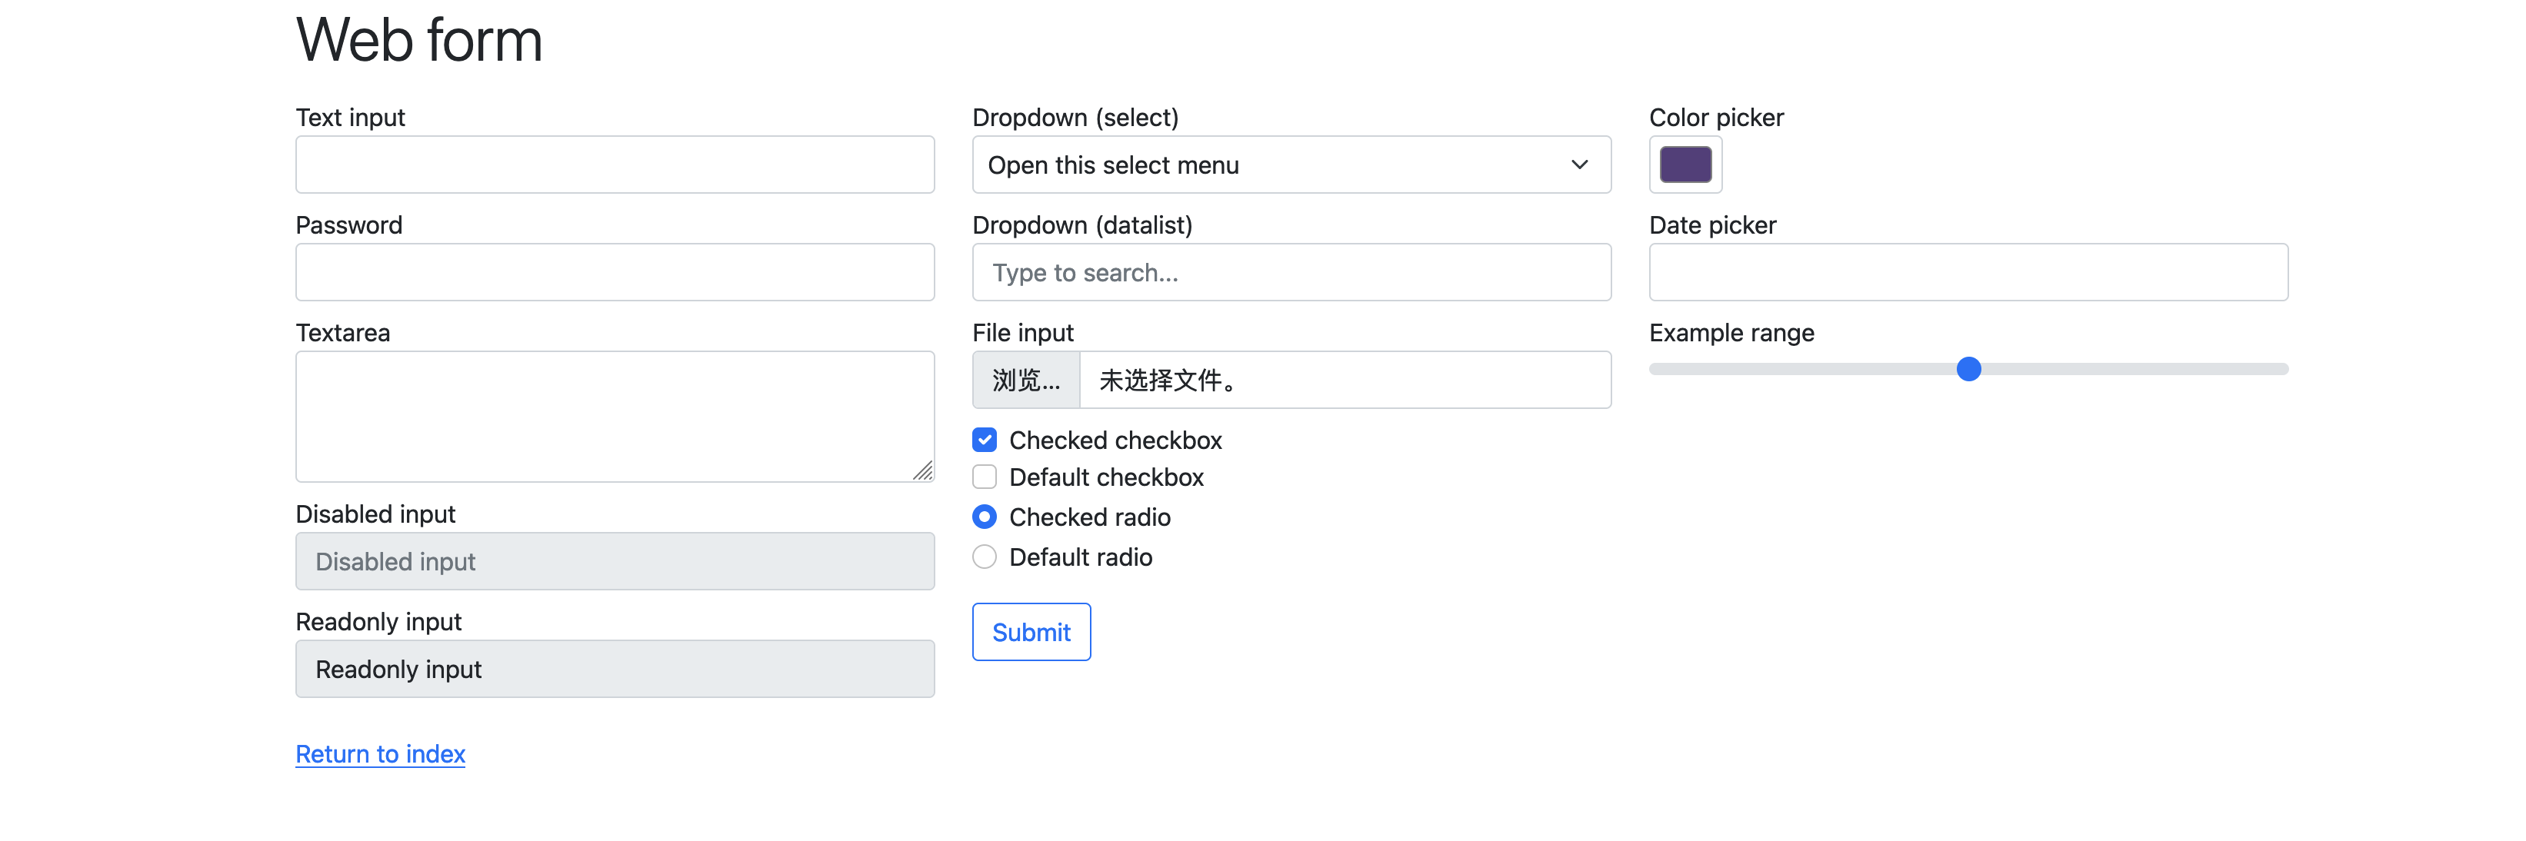Search in the datalist dropdown field
2526x841 pixels.
(x=1291, y=272)
